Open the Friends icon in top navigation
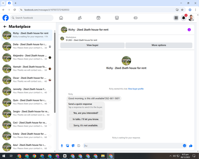This screenshot has height=159, width=199. (x=80, y=18)
